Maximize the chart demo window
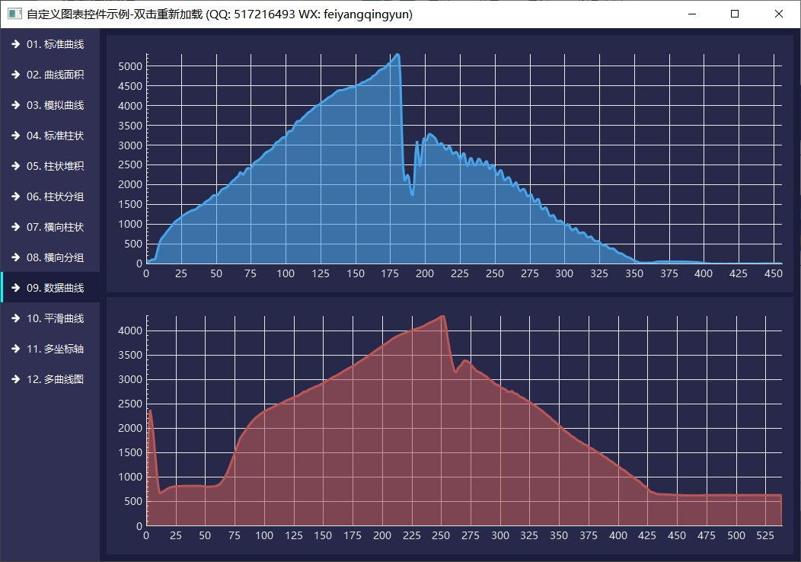Image resolution: width=801 pixels, height=562 pixels. click(735, 14)
